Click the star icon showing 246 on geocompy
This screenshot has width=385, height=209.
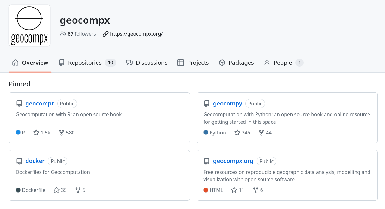237,133
